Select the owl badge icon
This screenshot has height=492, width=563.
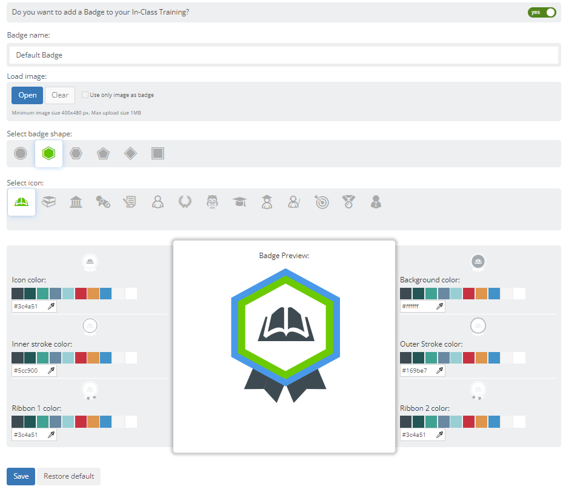212,201
